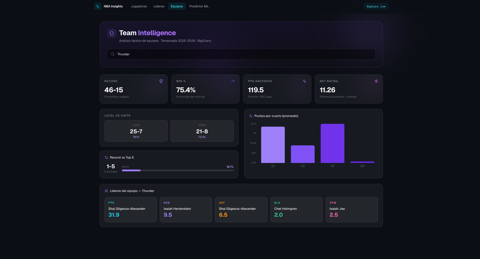
Task: Click the "6 partidos" caption
Action: (111, 172)
